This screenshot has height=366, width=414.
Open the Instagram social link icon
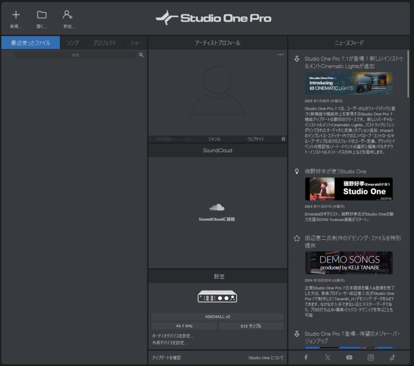(371, 357)
